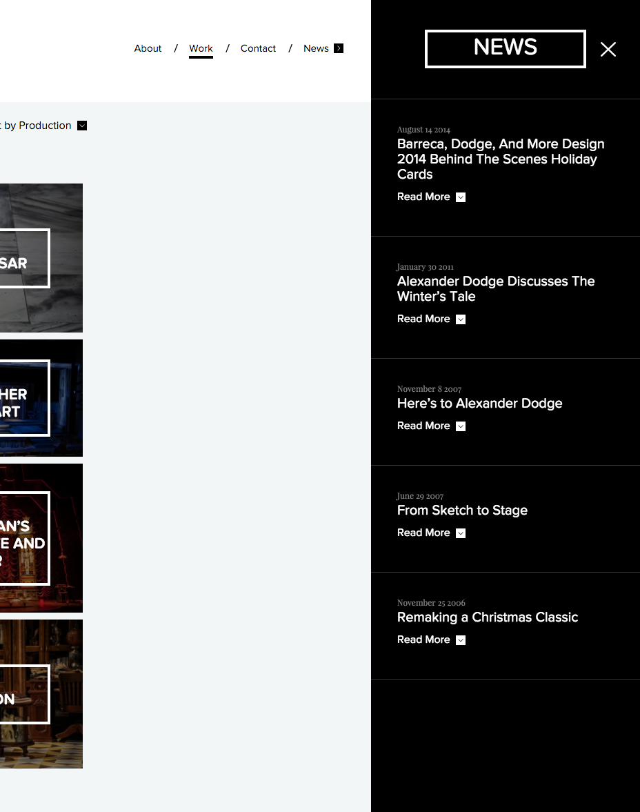The height and width of the screenshot is (812, 640).
Task: Select News in the top navigation
Action: click(x=316, y=48)
